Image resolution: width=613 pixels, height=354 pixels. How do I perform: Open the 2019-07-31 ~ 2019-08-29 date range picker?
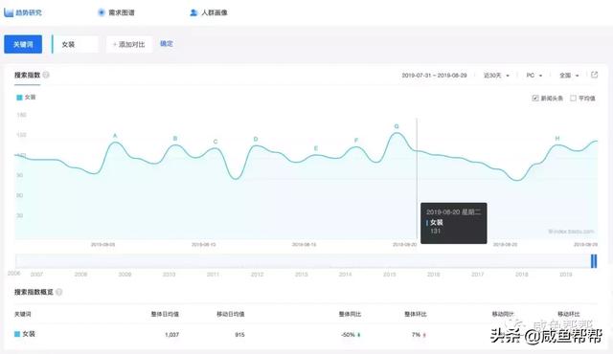(x=434, y=76)
